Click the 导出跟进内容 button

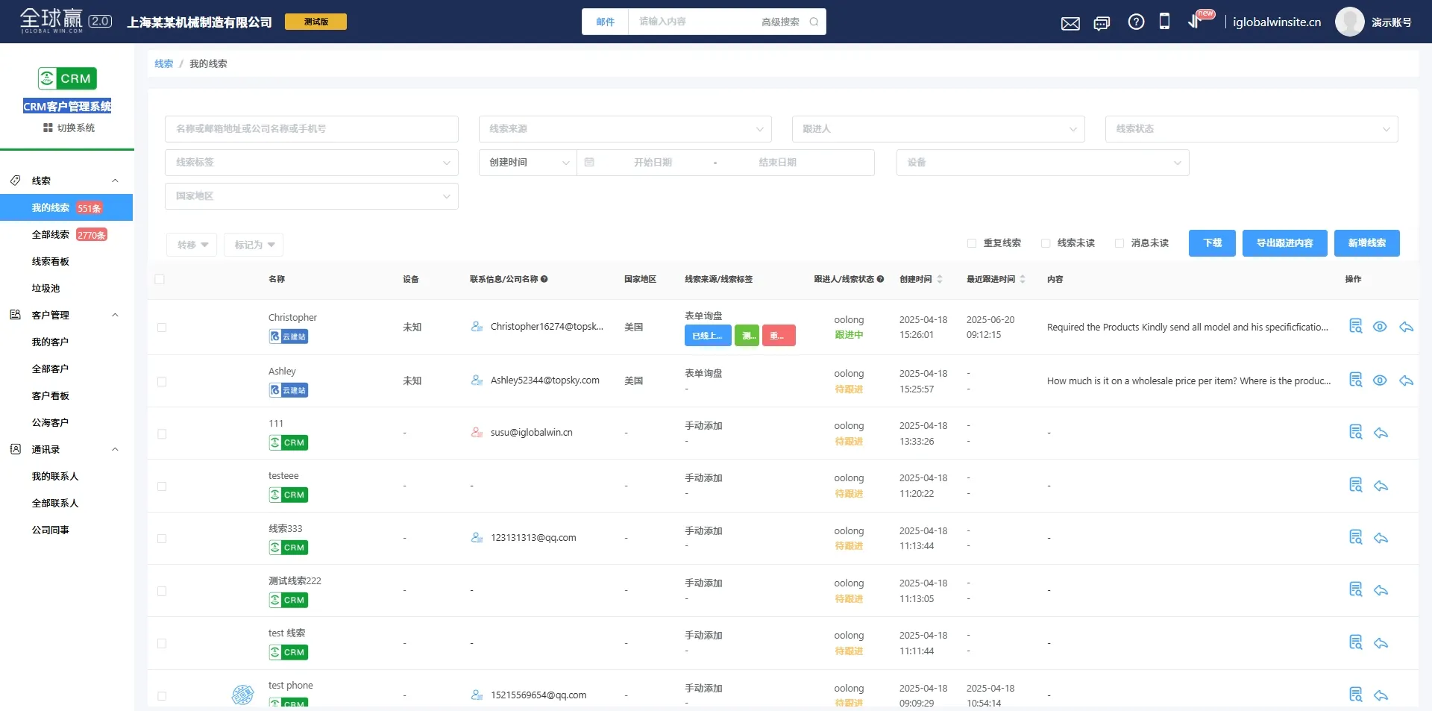1284,243
